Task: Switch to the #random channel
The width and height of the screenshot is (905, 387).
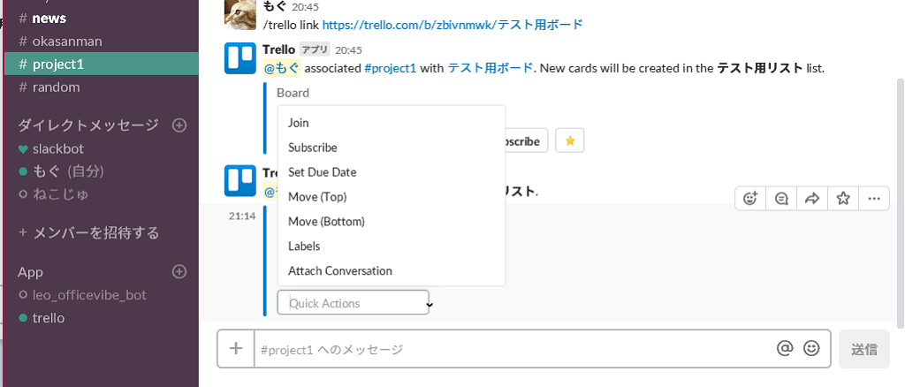Action: (57, 87)
